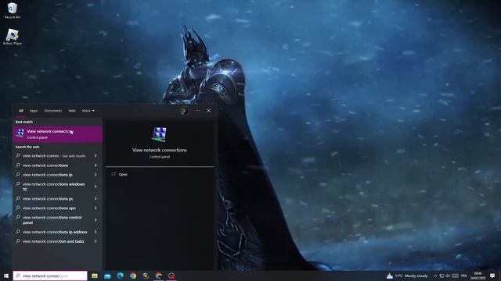Open File Explorer from the taskbar
The image size is (501, 281).
coord(95,276)
